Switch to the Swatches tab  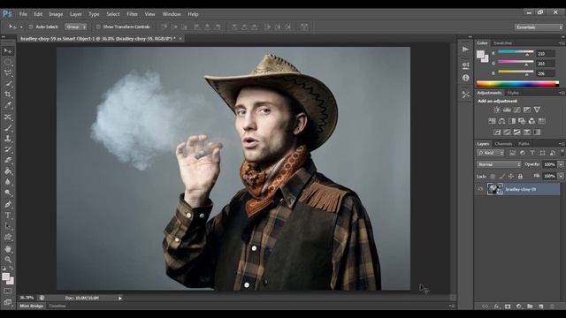pos(502,43)
